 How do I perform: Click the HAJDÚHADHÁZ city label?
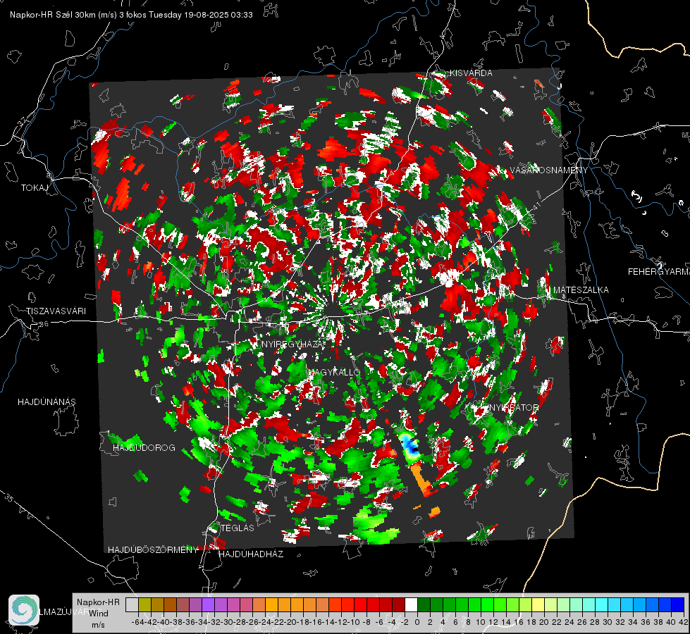[x=251, y=554]
